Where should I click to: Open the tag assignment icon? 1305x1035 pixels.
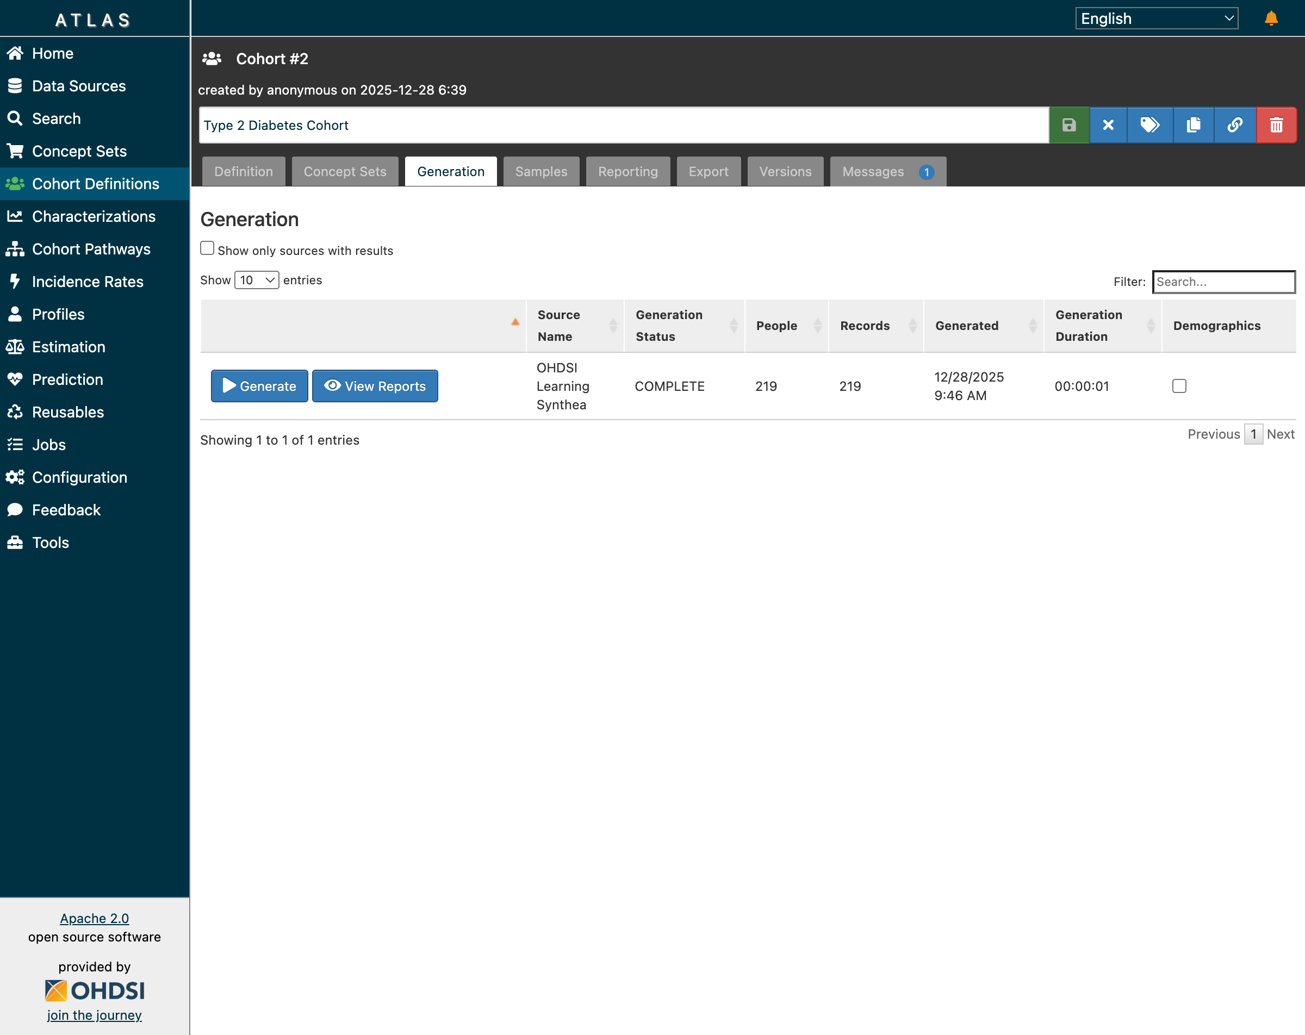[x=1151, y=125]
